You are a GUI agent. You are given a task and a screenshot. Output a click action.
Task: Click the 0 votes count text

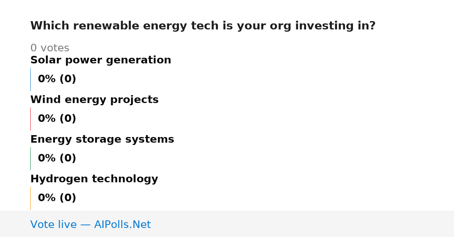point(50,48)
